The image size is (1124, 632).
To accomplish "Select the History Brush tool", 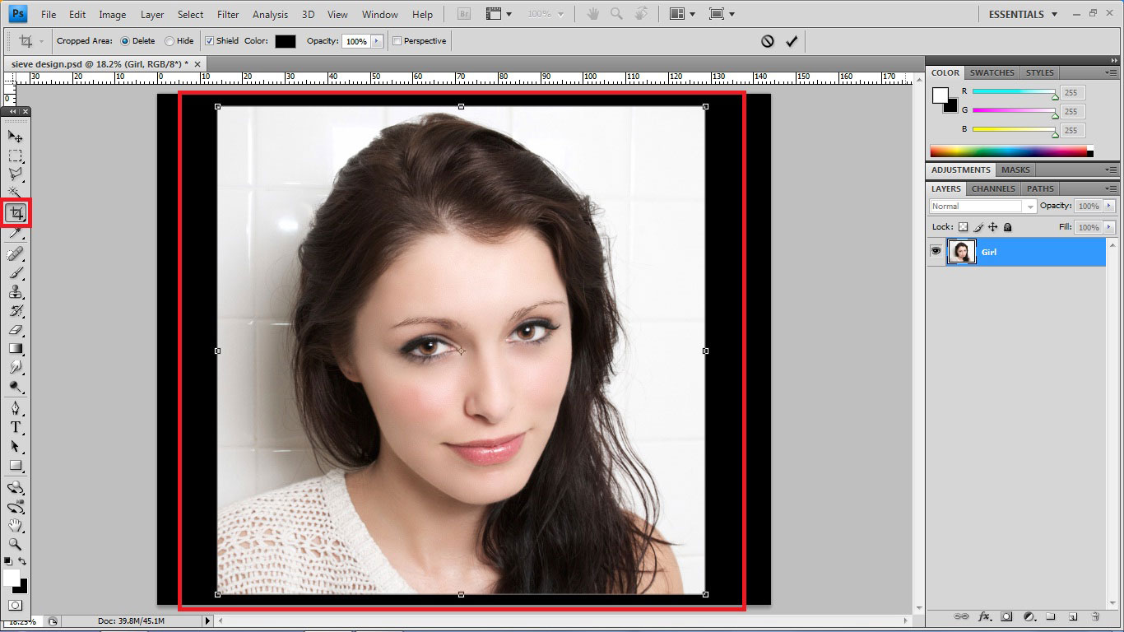I will [x=16, y=311].
